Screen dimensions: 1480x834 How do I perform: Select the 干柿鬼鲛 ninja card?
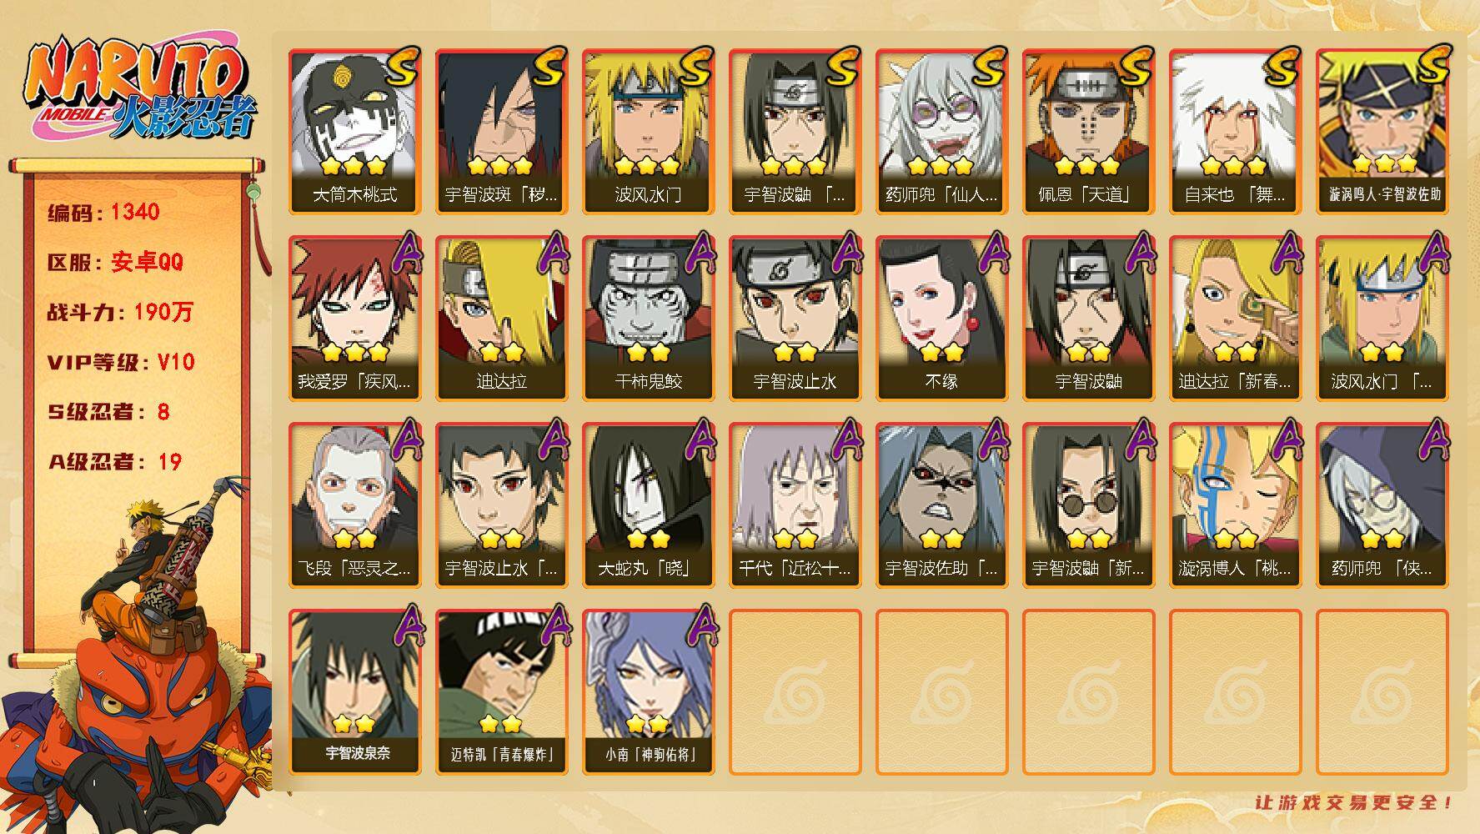(x=648, y=319)
